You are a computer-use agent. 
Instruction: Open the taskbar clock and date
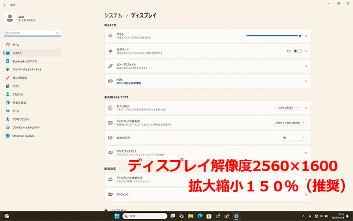point(338,216)
